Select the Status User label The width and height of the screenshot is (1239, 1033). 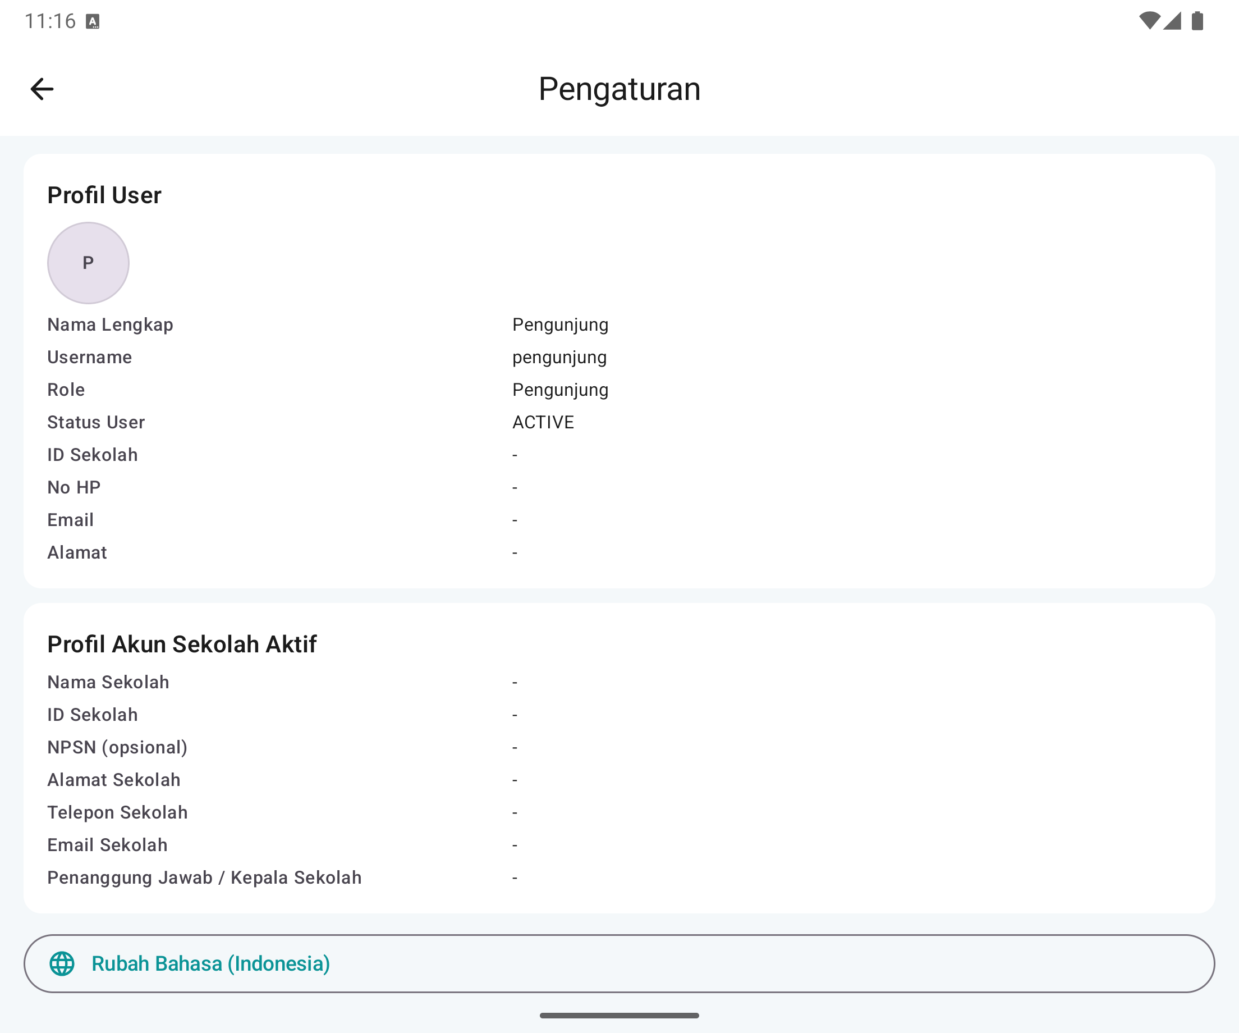point(96,422)
